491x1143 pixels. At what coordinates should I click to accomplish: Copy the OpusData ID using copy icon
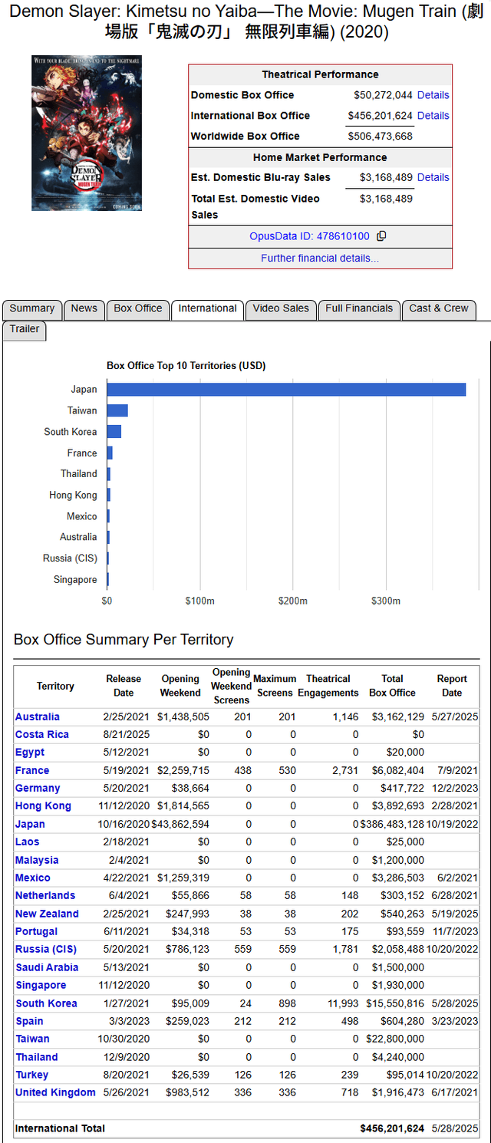coord(382,236)
